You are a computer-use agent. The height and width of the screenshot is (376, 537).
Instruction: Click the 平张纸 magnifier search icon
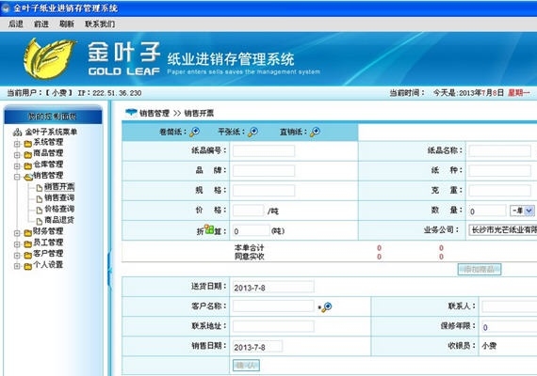pyautogui.click(x=252, y=132)
